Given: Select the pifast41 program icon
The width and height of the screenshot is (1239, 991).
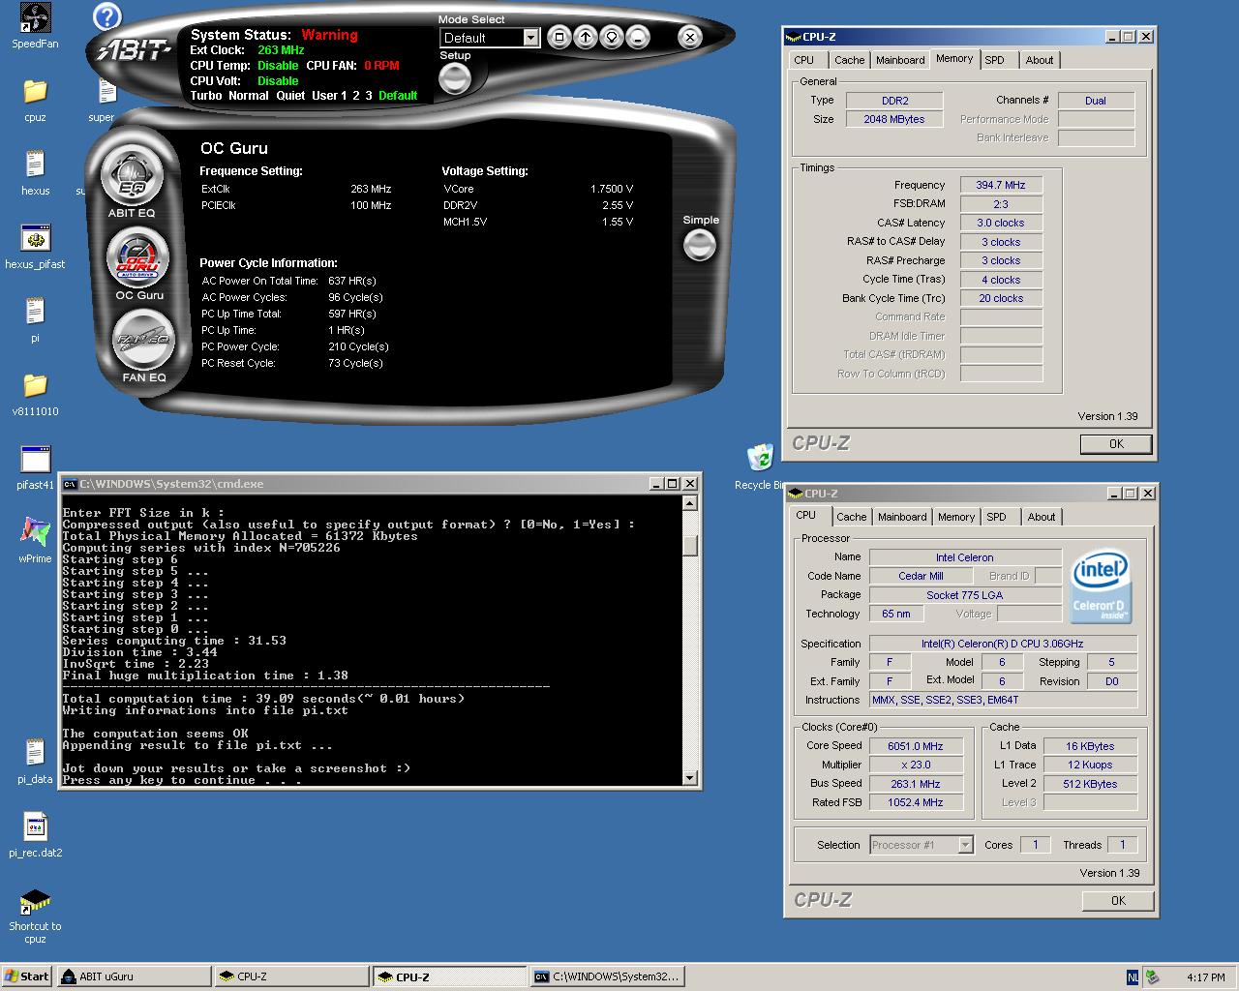Looking at the screenshot, I should 35,467.
